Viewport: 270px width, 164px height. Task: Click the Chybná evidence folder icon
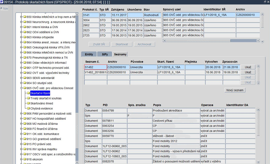pyautogui.click(x=28, y=108)
